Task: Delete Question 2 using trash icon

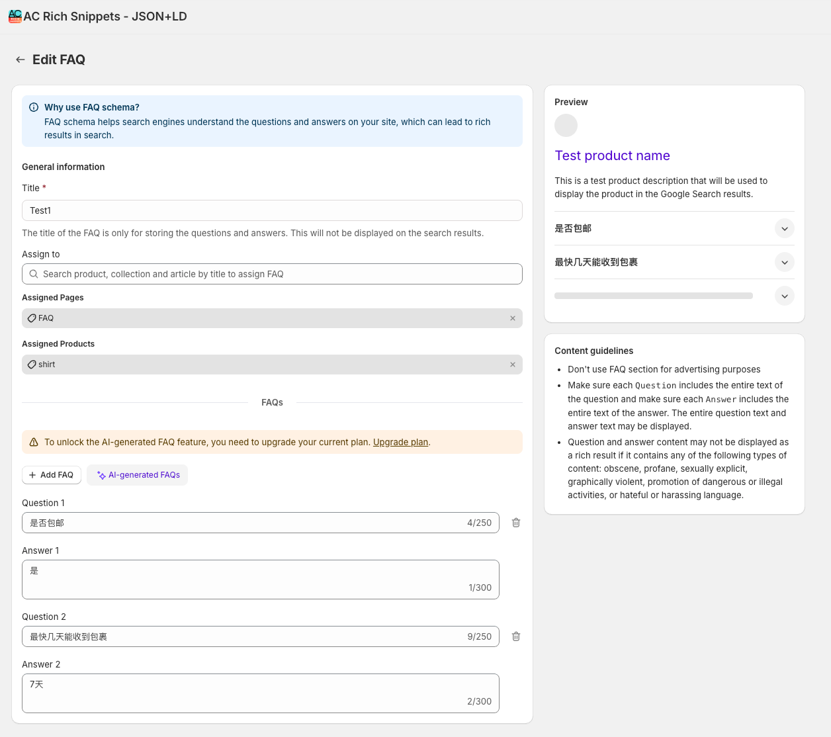Action: click(516, 636)
